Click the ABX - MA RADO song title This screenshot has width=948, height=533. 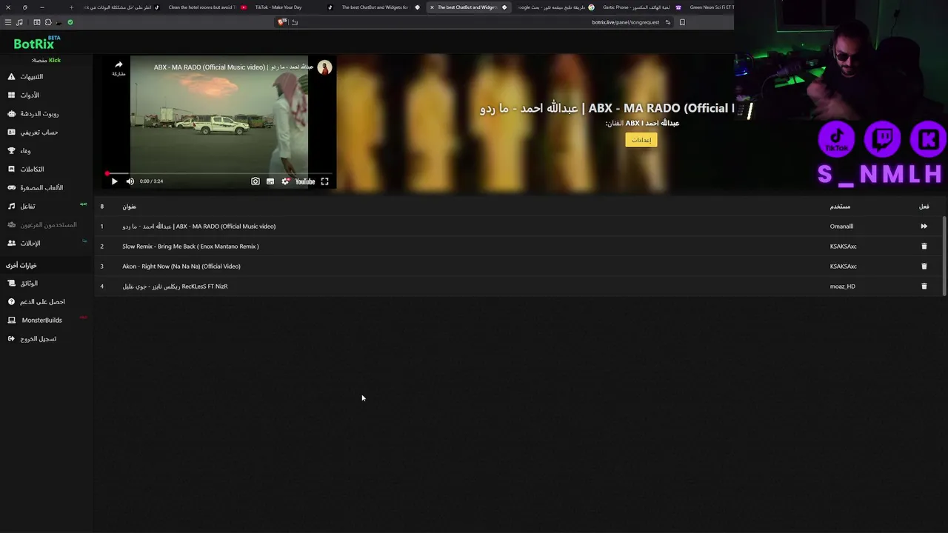click(198, 227)
